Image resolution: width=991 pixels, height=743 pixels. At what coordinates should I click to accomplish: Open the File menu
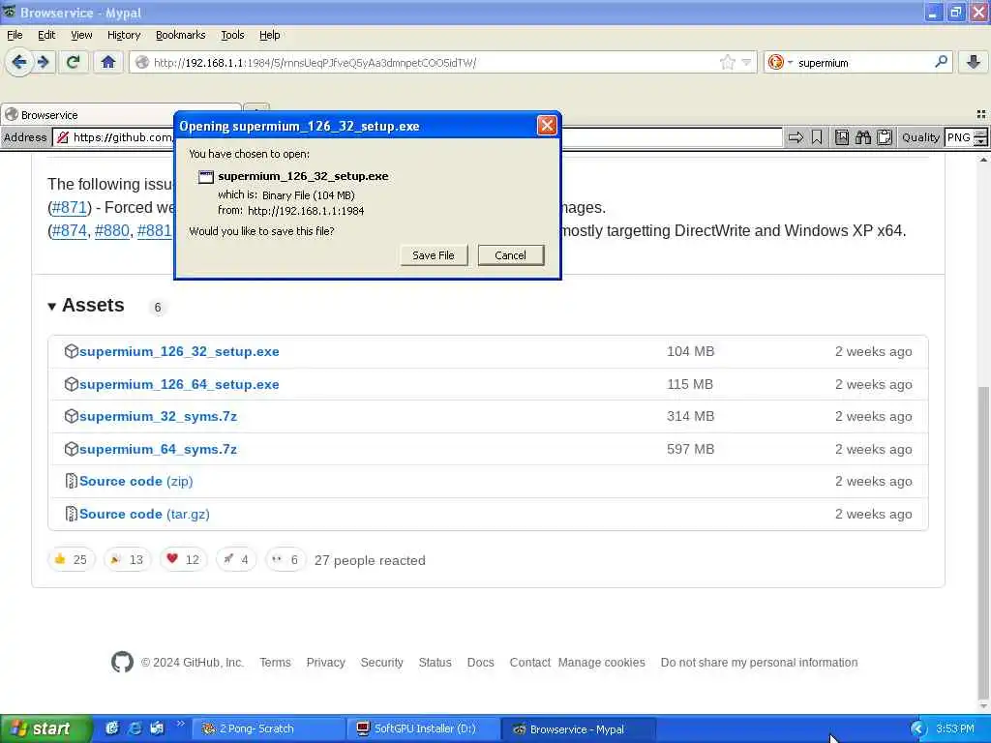[x=15, y=35]
